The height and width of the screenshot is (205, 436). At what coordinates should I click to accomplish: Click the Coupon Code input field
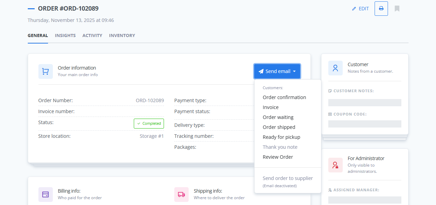pos(364,124)
